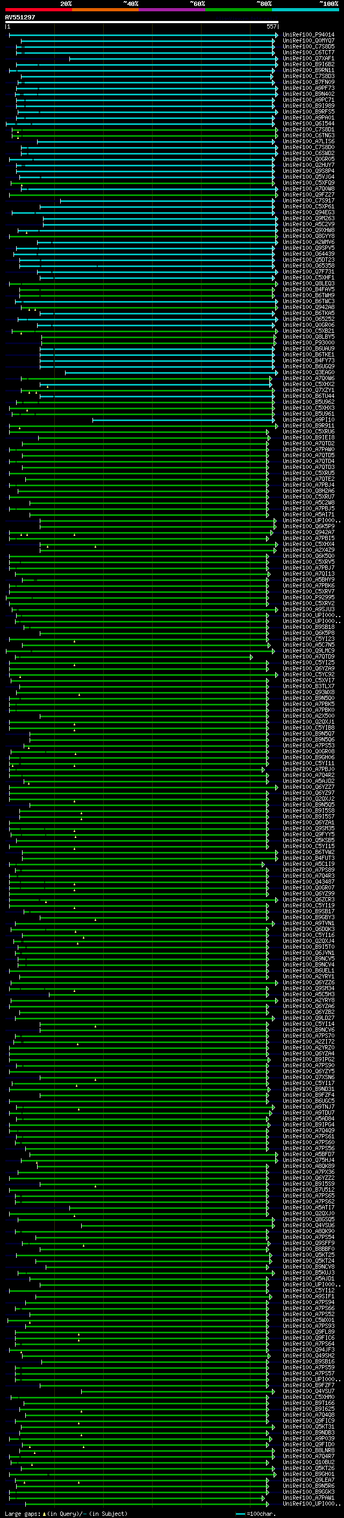Select the UniRef100_Q8GYY8 label
Viewport: 344px width, 1518px height.
click(309, 236)
